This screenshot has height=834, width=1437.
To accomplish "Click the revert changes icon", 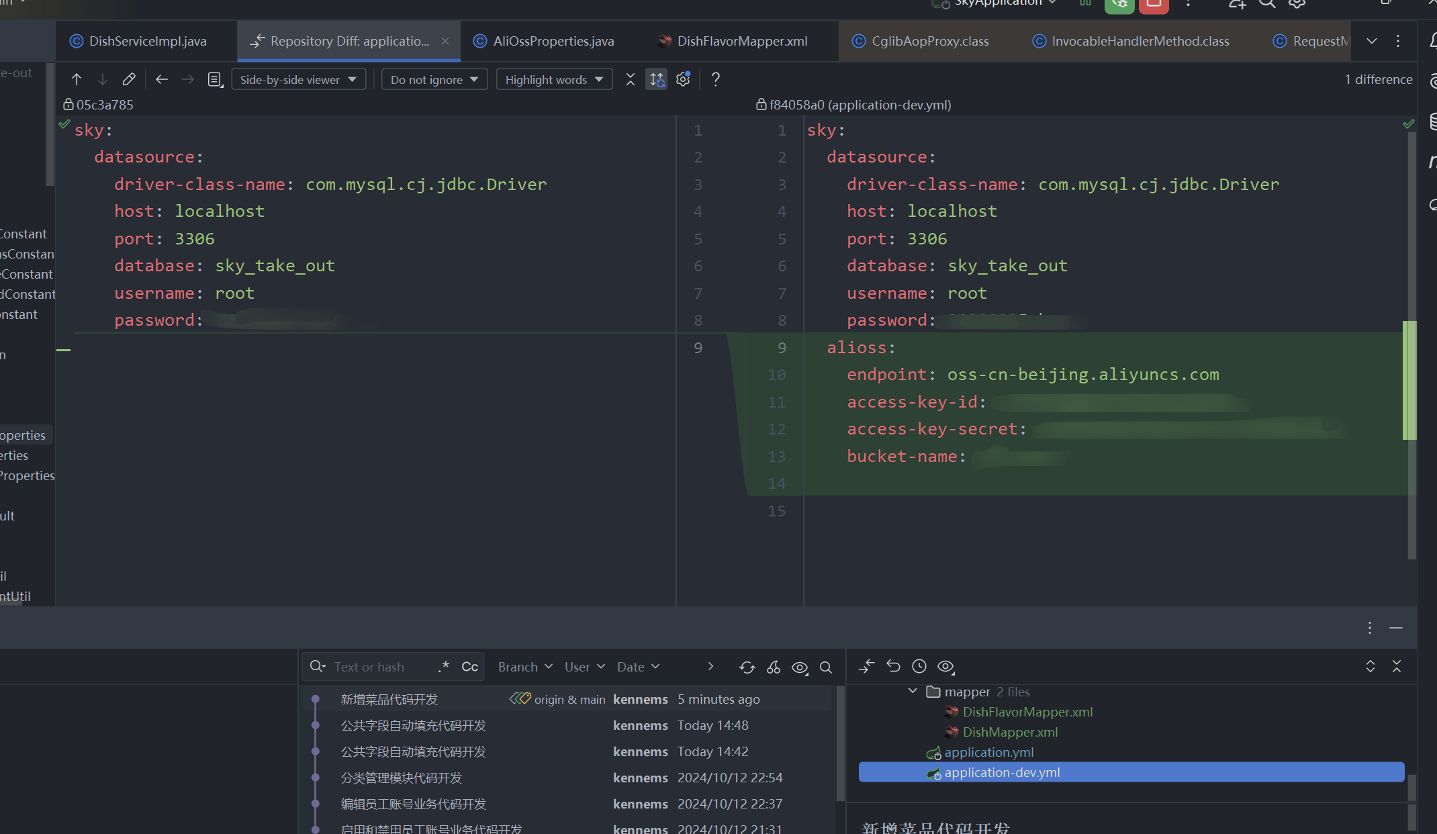I will pos(893,666).
